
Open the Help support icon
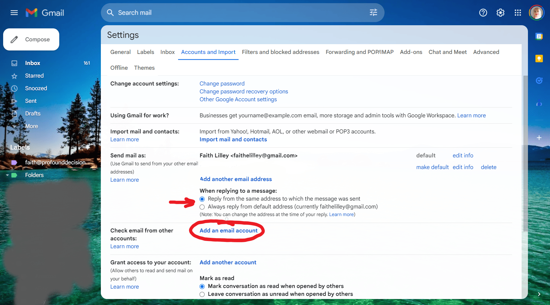[x=483, y=13]
